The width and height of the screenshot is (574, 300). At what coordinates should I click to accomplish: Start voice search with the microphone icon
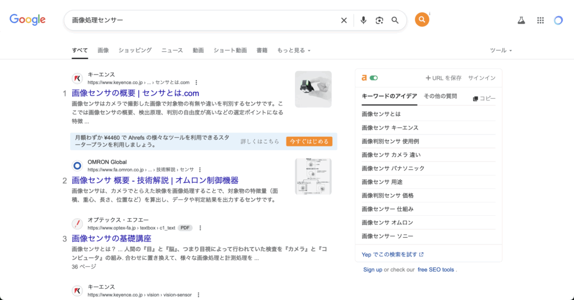pos(363,21)
